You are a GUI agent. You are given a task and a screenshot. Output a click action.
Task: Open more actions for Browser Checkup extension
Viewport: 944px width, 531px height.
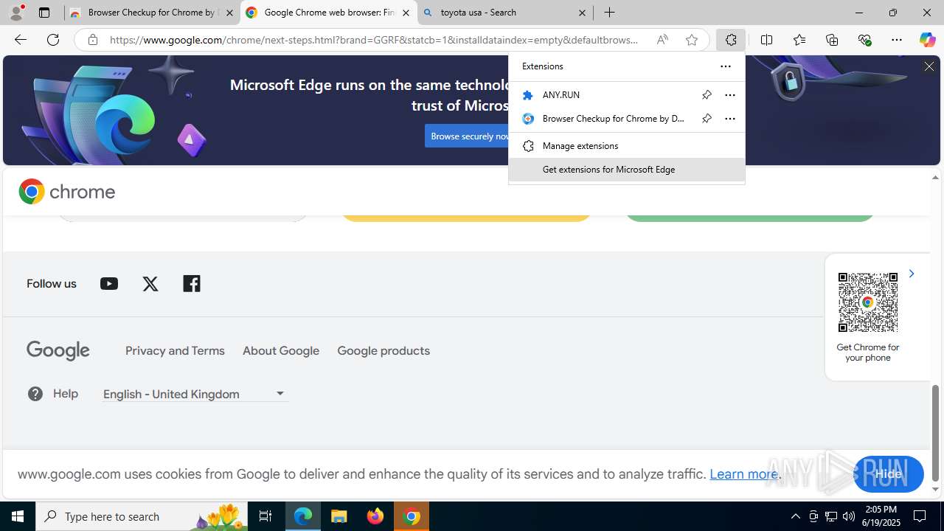click(x=729, y=118)
